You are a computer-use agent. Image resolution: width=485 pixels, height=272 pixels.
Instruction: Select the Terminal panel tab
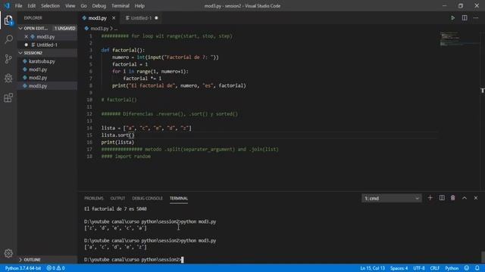pos(179,198)
